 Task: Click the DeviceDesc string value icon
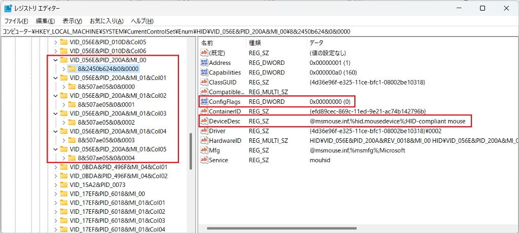[x=205, y=121]
